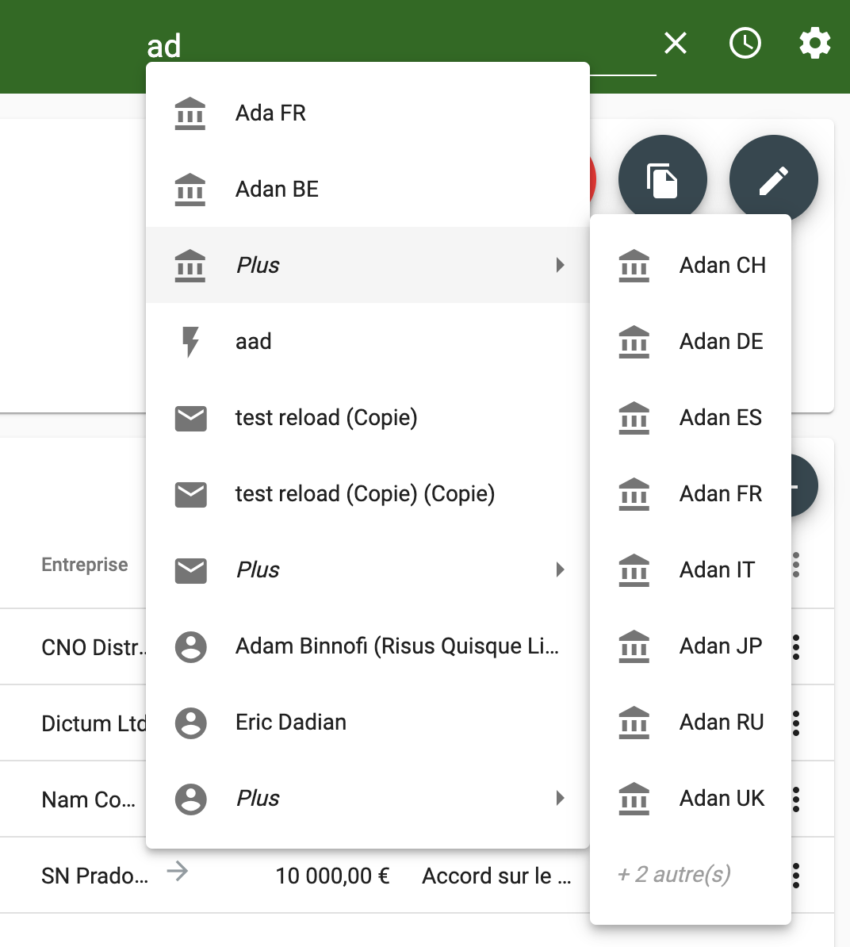This screenshot has height=947, width=850.
Task: Click arrow icon in SN Prado row
Action: 178,871
